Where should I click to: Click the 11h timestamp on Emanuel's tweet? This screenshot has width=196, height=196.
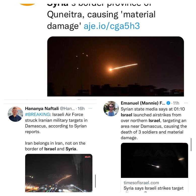pos(176,103)
